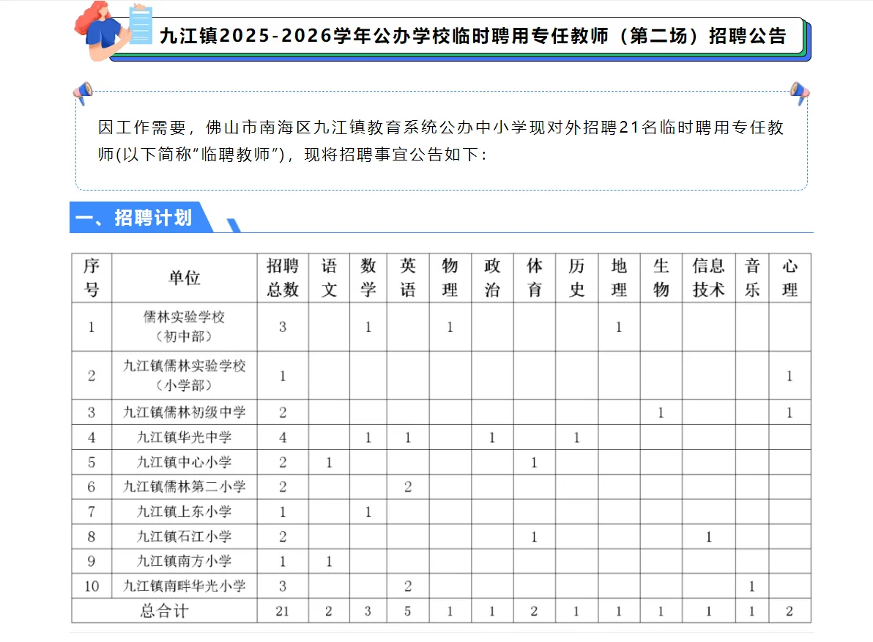Select 九江镇南方小学 cell
This screenshot has height=642, width=873.
pos(185,561)
